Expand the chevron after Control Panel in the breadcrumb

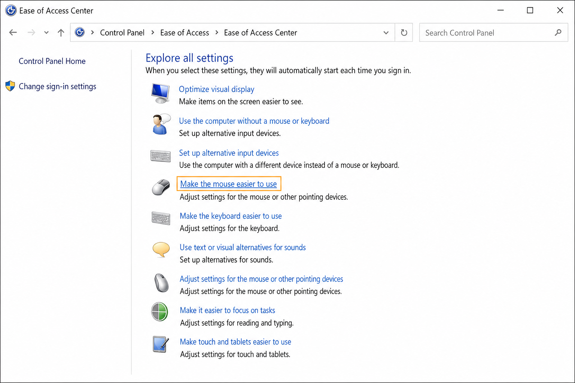point(153,33)
